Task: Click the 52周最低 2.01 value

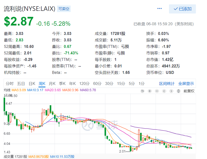Action: pos(28,53)
